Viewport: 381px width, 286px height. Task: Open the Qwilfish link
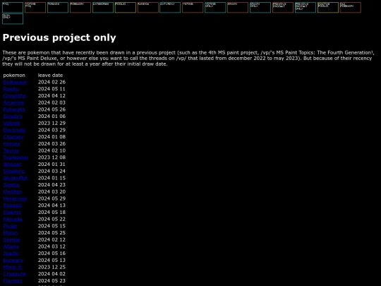point(13,191)
